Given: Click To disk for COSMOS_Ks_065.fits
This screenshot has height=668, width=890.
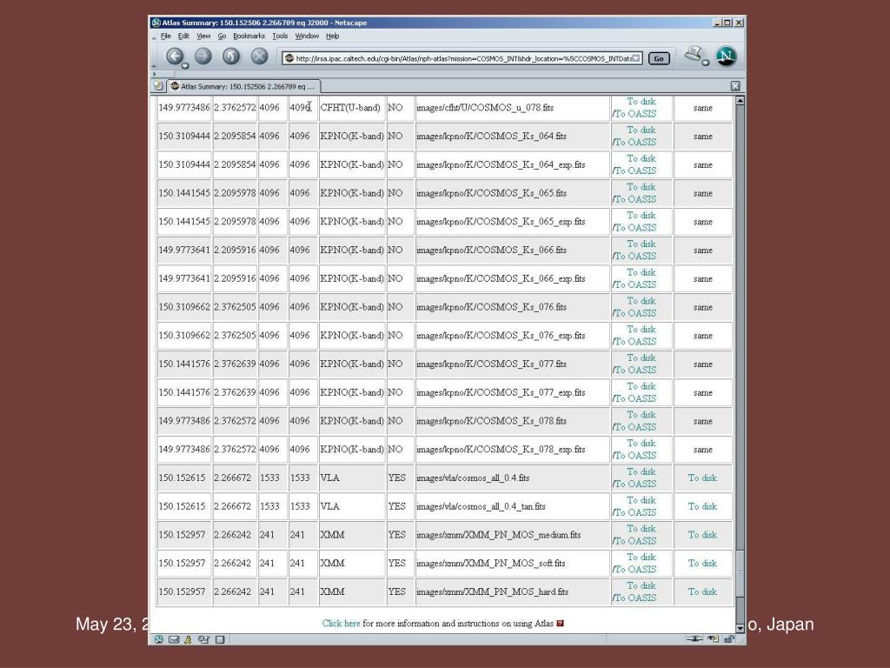Looking at the screenshot, I should pyautogui.click(x=641, y=187).
